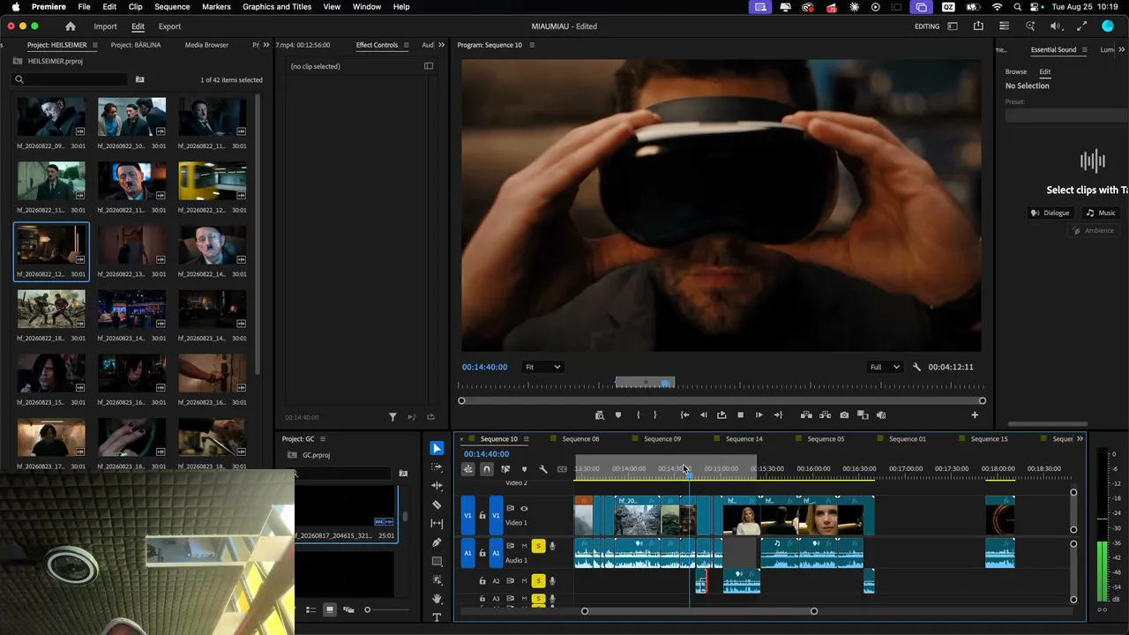Go to Out point in Program monitor
This screenshot has width=1129, height=635.
[x=778, y=415]
